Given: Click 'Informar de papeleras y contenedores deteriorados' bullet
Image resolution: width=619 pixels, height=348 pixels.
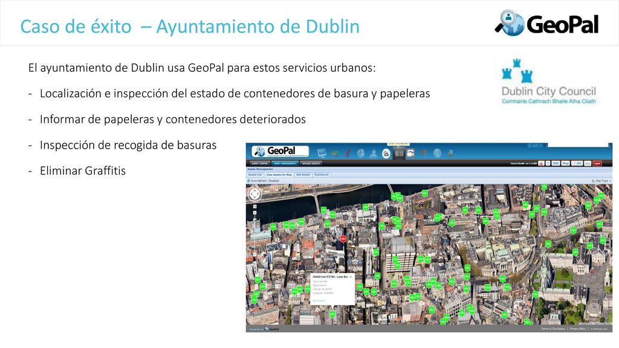Looking at the screenshot, I should [x=172, y=119].
